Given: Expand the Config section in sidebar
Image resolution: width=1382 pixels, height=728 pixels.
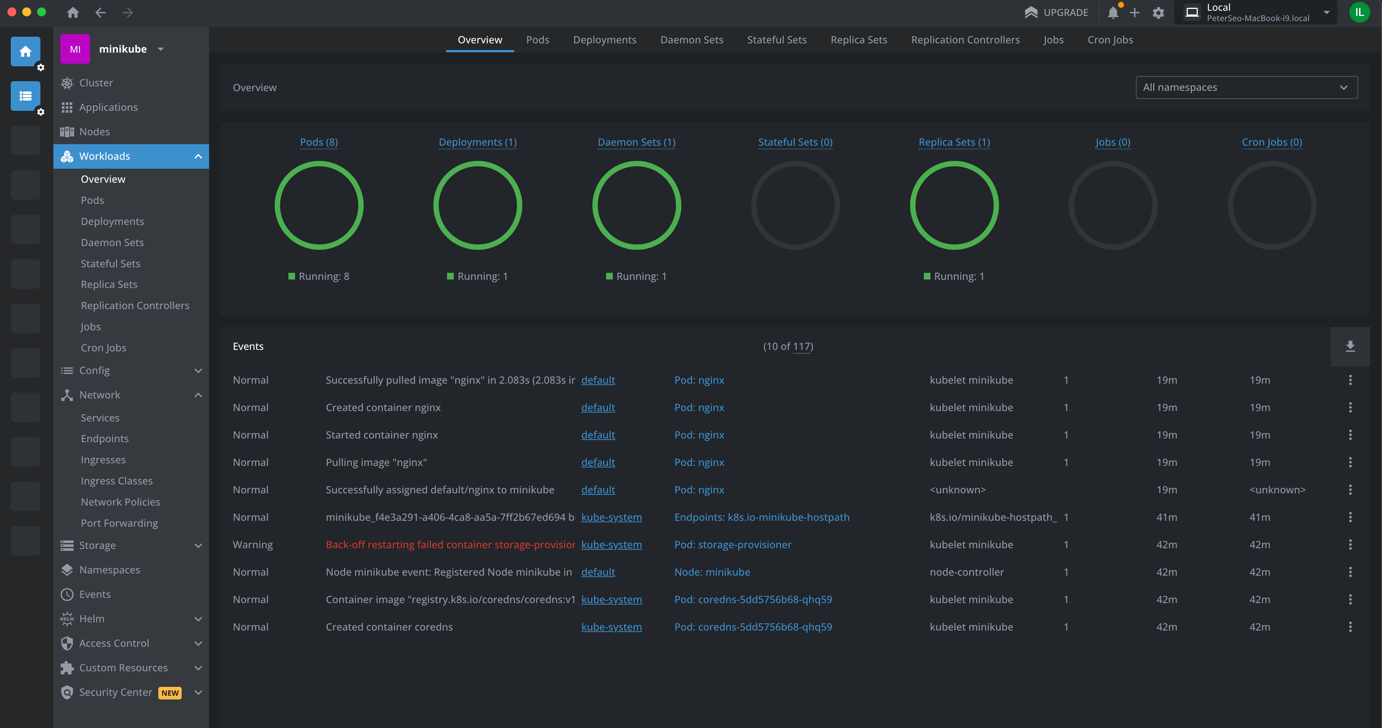Looking at the screenshot, I should (198, 371).
